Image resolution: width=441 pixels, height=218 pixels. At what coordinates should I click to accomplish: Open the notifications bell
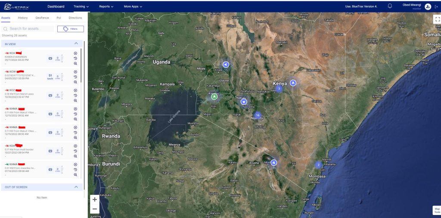(390, 6)
